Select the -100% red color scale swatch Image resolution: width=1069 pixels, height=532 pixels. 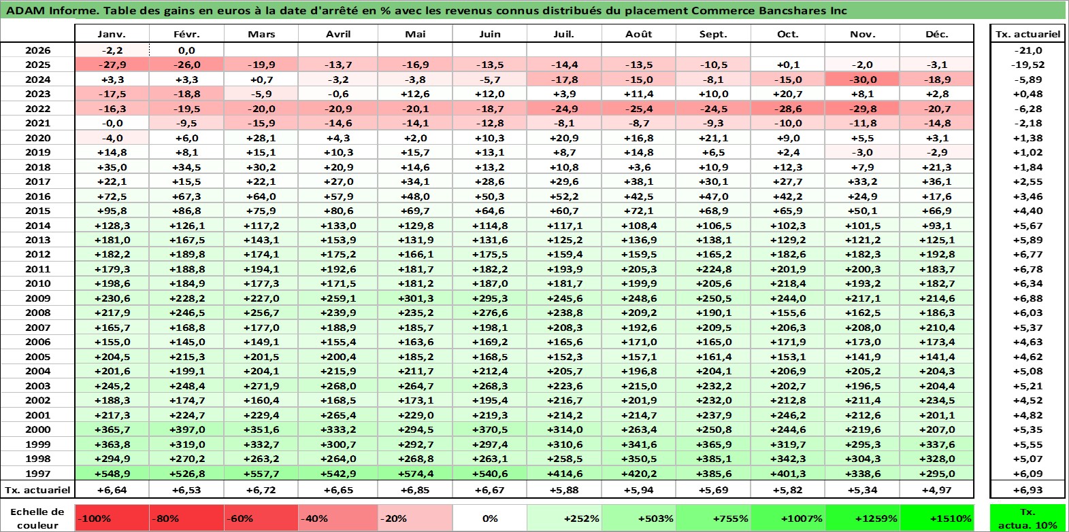(x=112, y=518)
